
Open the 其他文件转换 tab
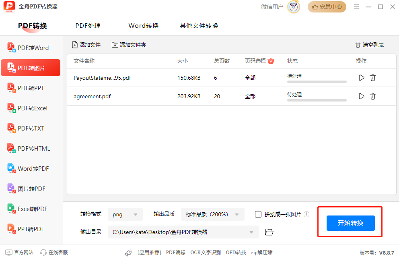coord(199,26)
